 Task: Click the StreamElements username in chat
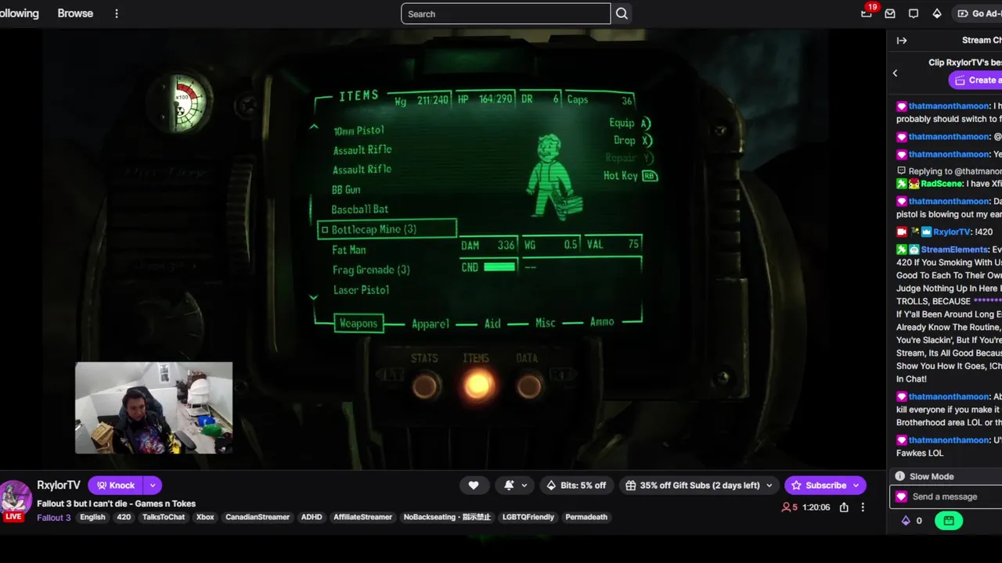[955, 249]
